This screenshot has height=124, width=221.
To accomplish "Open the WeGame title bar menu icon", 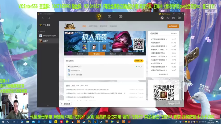I will click(x=174, y=14).
